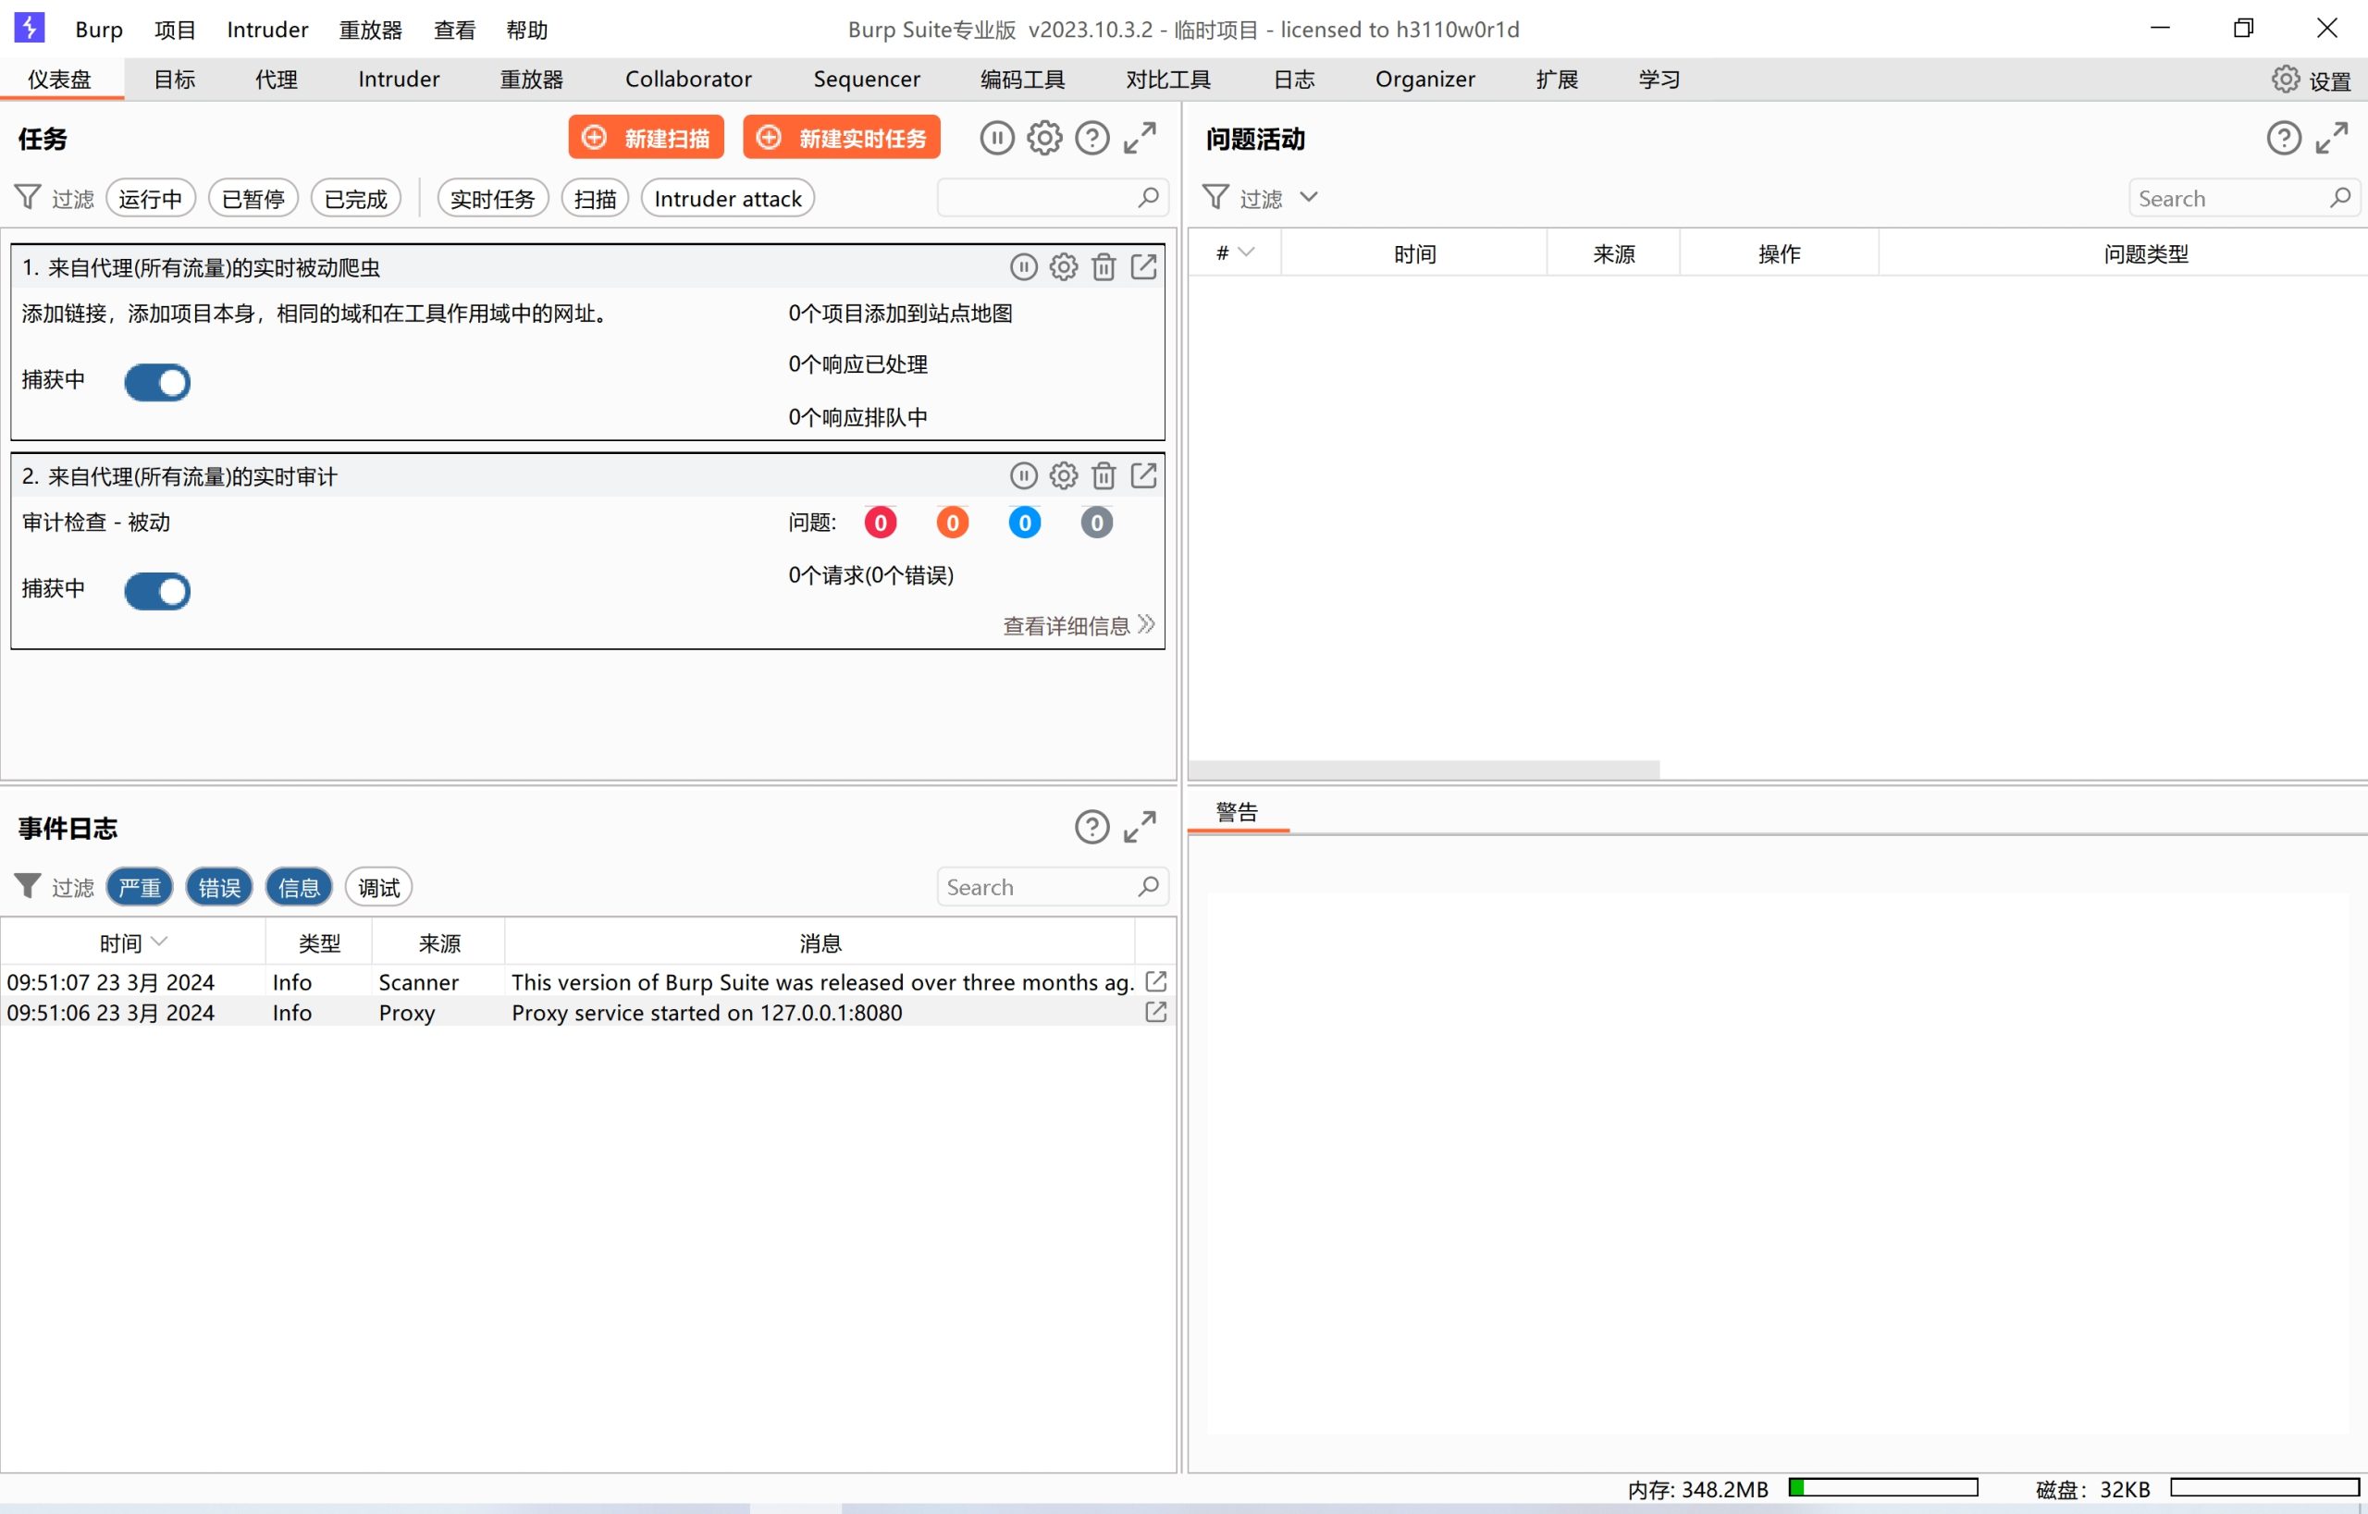Open task 1 in a new window
2368x1514 pixels.
click(x=1143, y=266)
